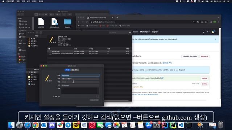The height and width of the screenshot is (130, 232).
Task: Click Chrome's saved password key icon
Action: click(x=194, y=22)
